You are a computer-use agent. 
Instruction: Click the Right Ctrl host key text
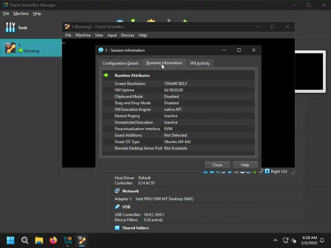click(x=279, y=171)
